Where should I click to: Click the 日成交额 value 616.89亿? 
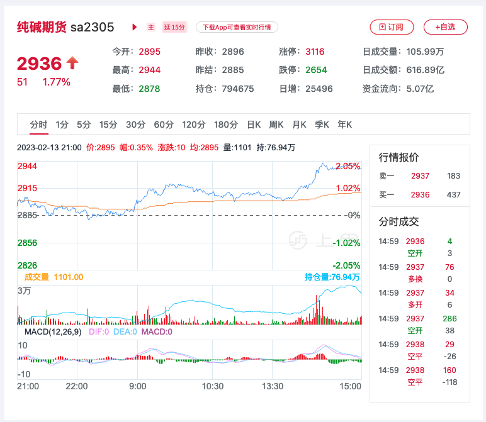[426, 70]
